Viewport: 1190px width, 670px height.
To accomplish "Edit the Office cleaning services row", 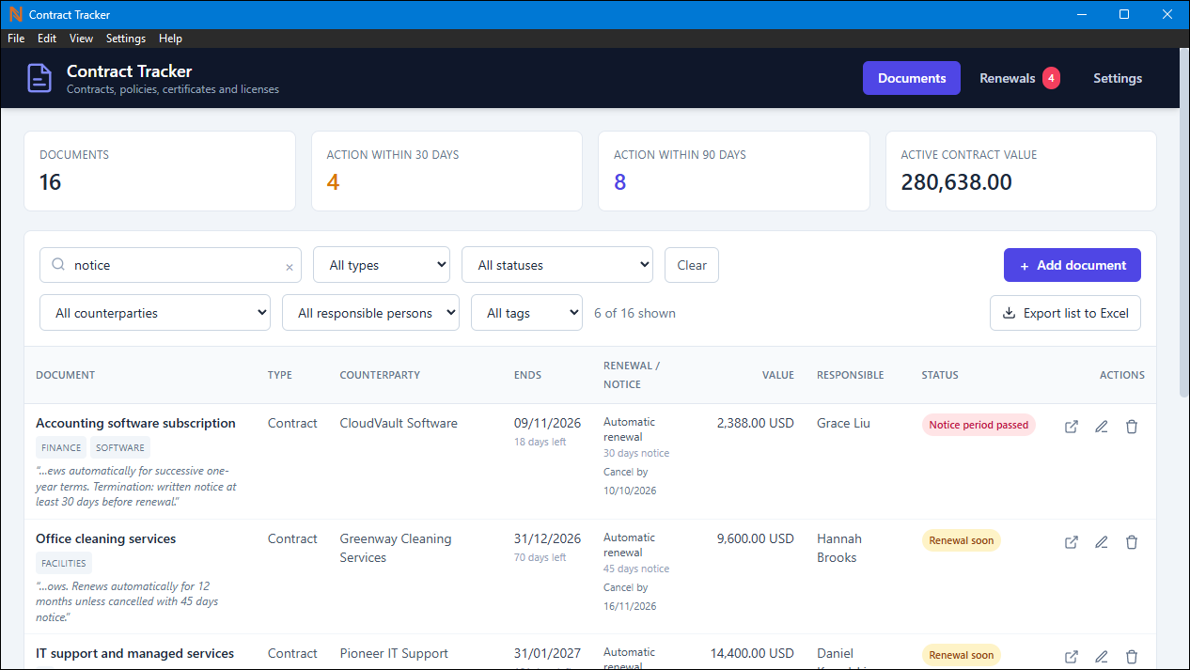I will tap(1102, 542).
